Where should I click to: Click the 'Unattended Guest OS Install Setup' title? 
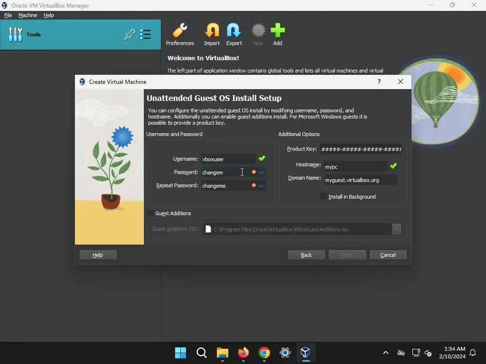click(x=214, y=98)
